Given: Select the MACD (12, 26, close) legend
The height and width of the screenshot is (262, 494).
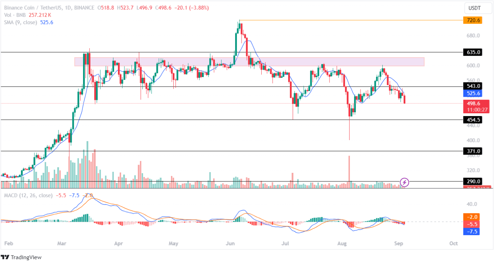Looking at the screenshot, I should 28,195.
